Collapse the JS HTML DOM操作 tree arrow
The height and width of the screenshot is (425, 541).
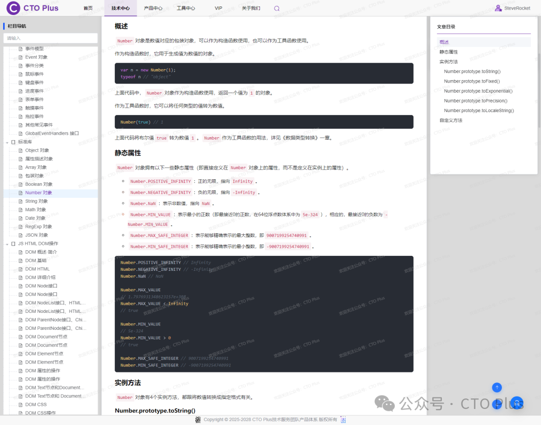click(x=7, y=244)
